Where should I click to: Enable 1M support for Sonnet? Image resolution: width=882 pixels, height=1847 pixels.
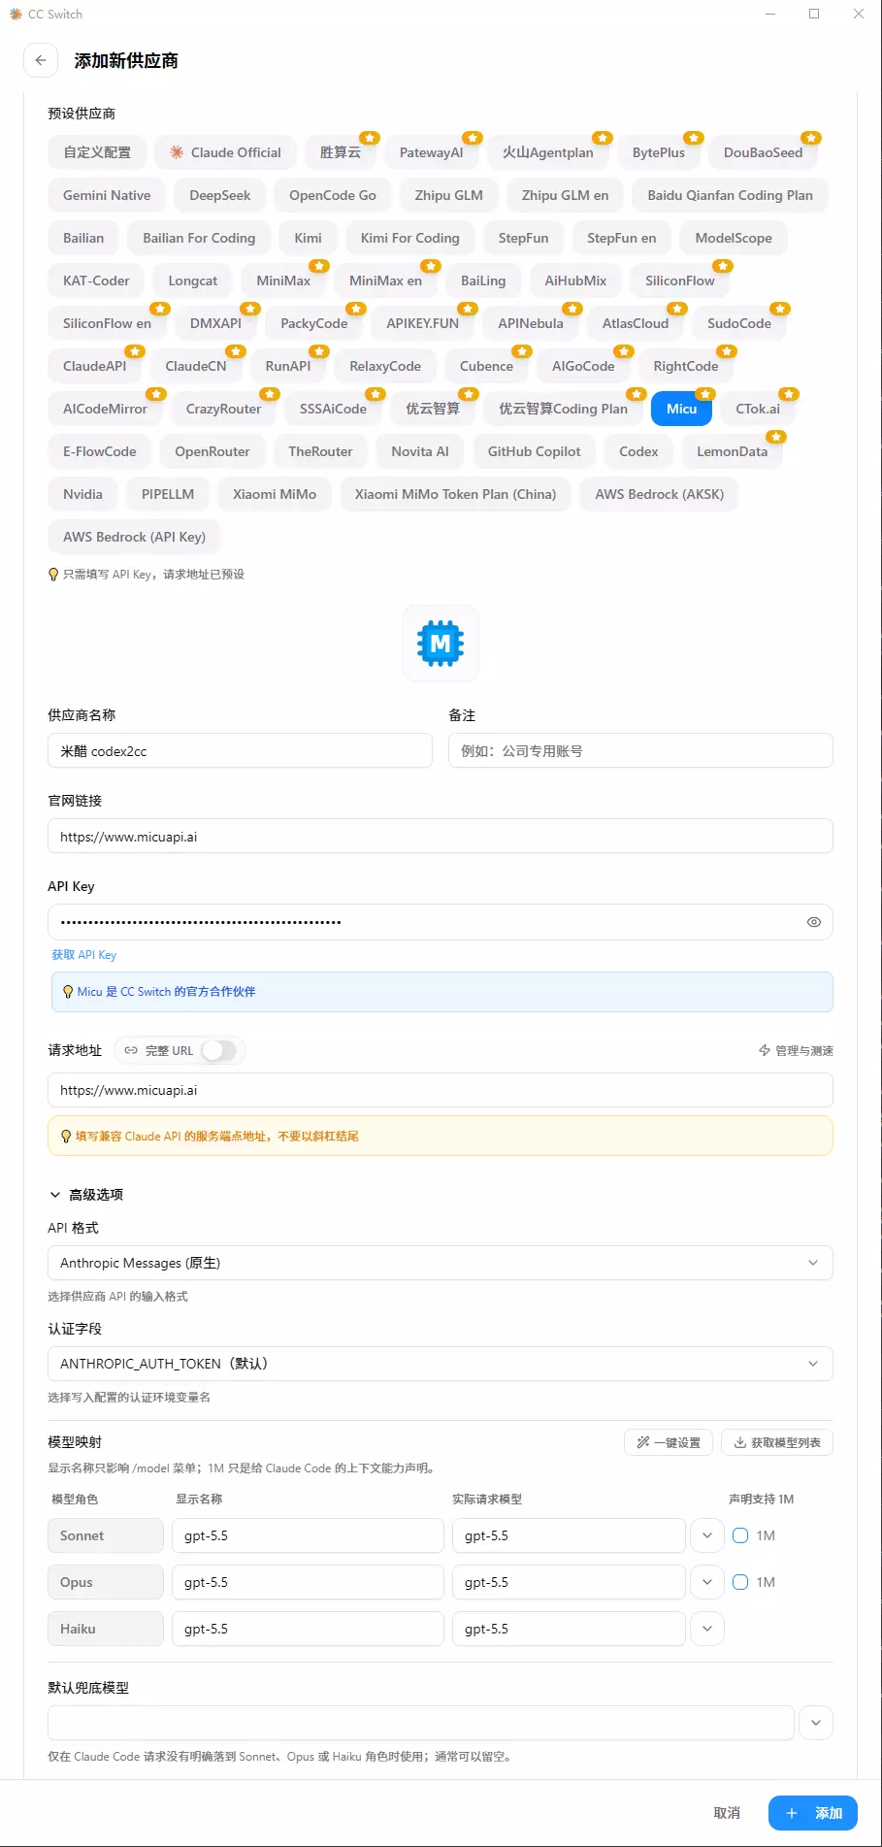(740, 1535)
